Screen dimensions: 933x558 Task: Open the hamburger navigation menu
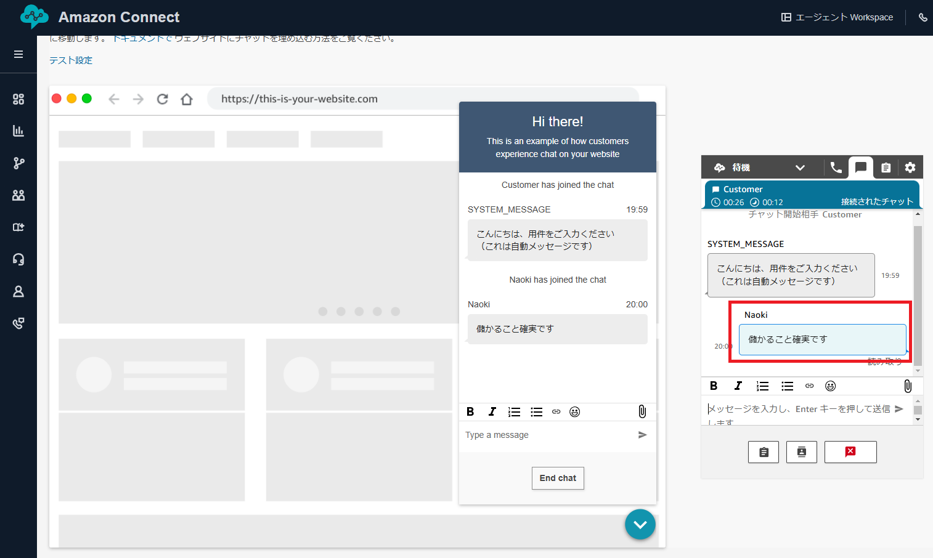point(18,54)
